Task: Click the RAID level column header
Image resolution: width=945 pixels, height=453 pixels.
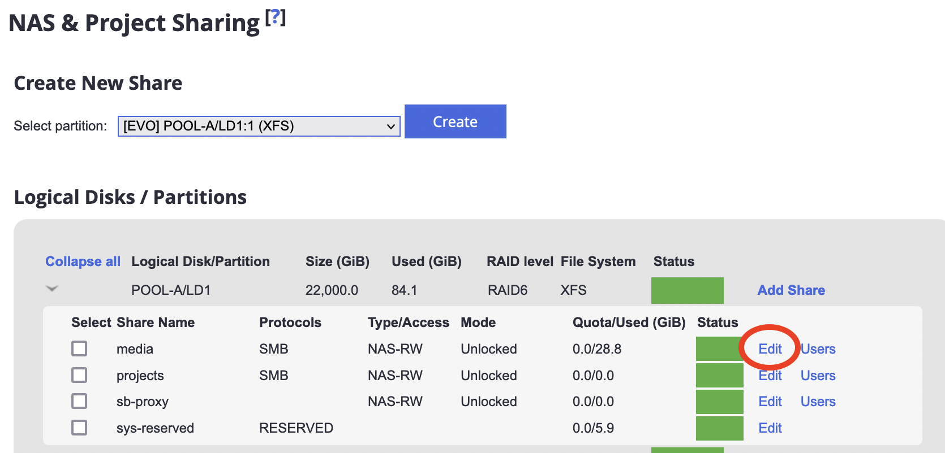Action: point(520,262)
